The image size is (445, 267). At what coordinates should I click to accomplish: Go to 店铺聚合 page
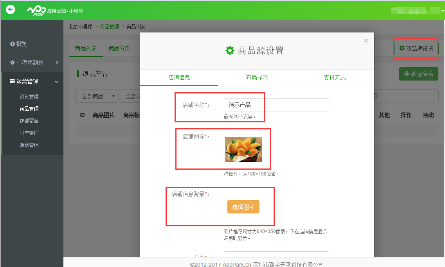click(29, 121)
